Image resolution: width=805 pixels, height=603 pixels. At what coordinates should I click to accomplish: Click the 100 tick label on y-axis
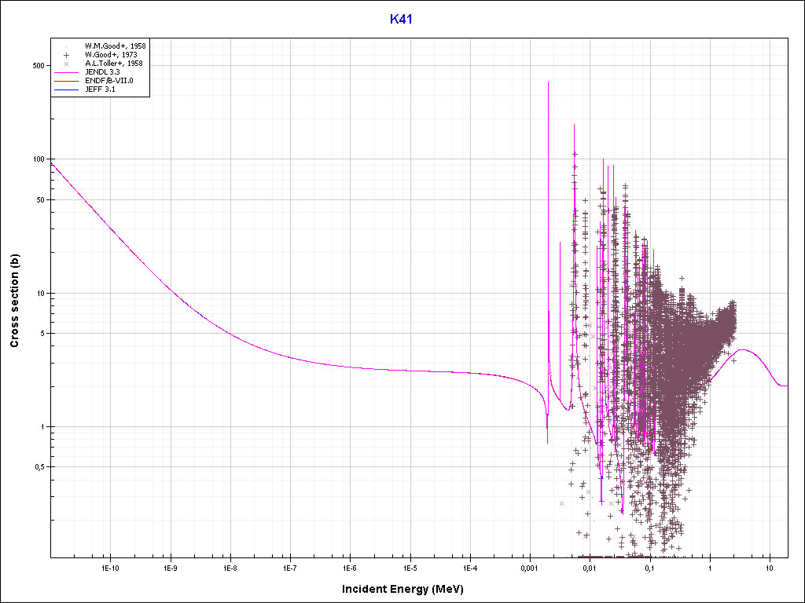coord(38,159)
